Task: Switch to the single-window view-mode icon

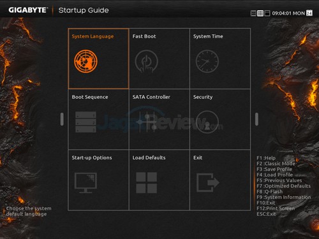Action: tap(267, 13)
